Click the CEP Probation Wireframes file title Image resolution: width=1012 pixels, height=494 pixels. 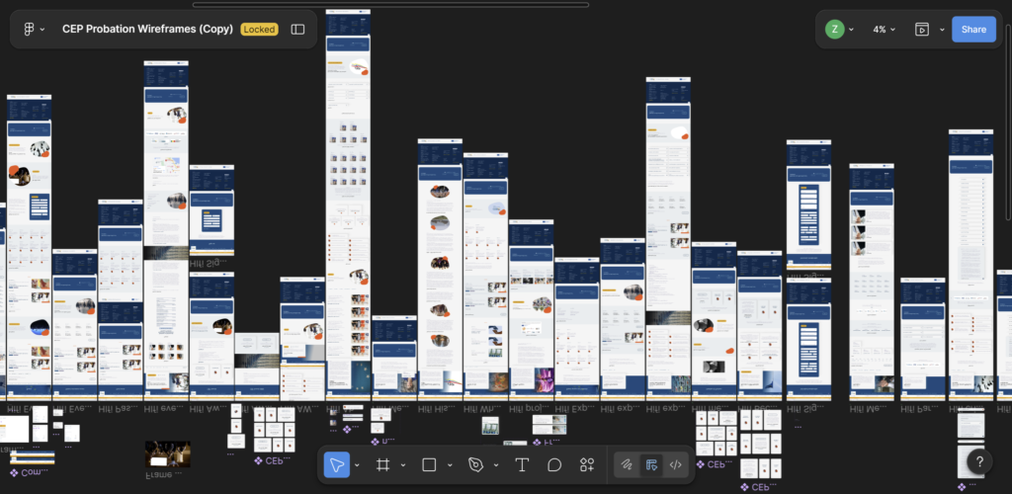pyautogui.click(x=147, y=30)
